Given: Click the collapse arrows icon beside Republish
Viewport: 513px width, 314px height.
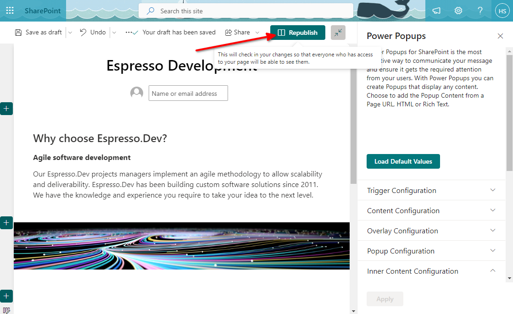Looking at the screenshot, I should (x=338, y=33).
